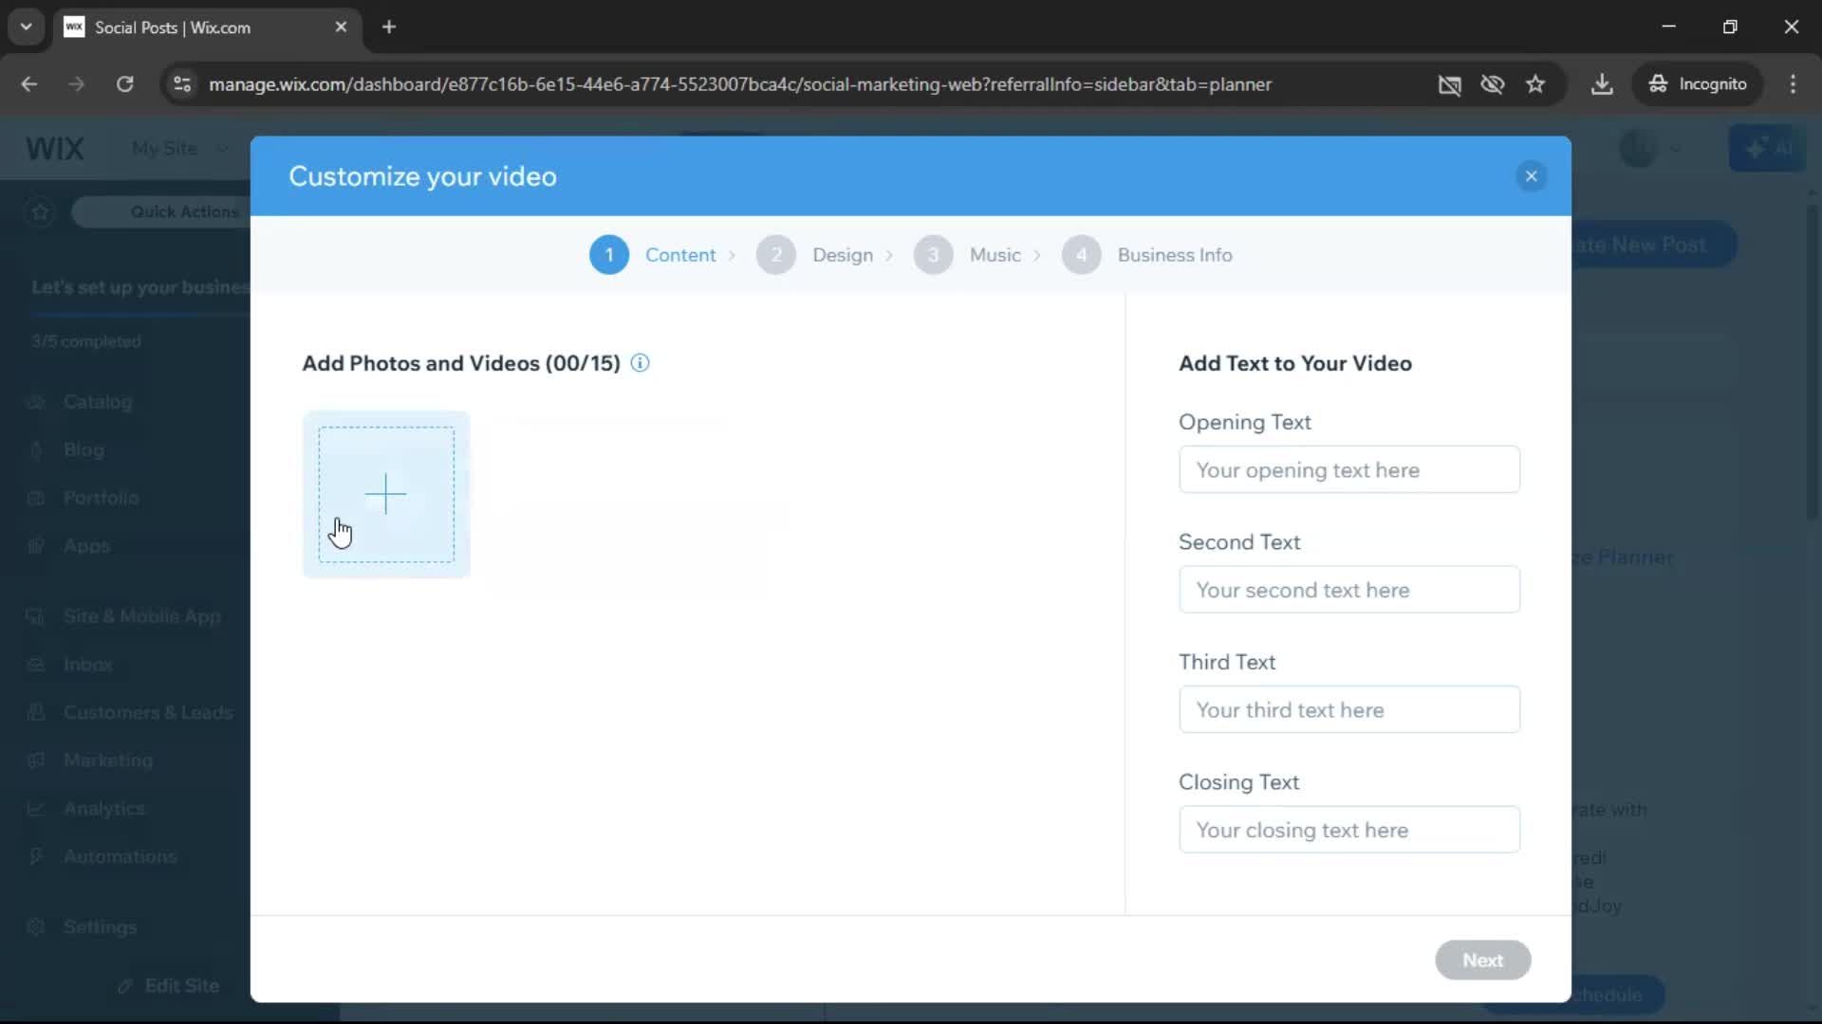
Task: Open Analytics in the Wix sidebar
Action: click(103, 809)
